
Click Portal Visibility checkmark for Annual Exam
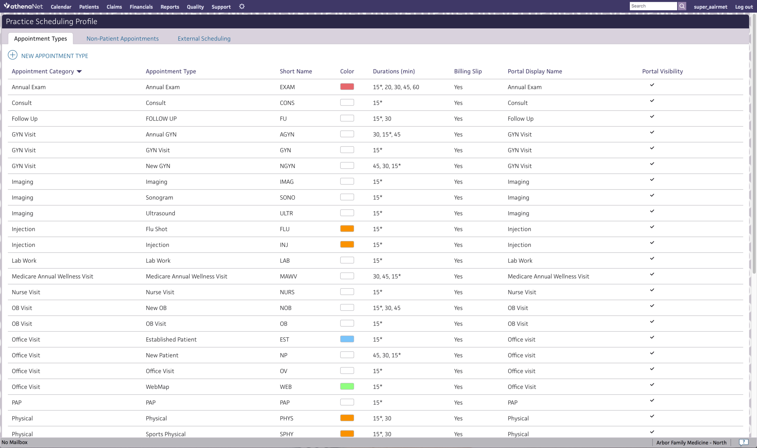click(x=652, y=85)
